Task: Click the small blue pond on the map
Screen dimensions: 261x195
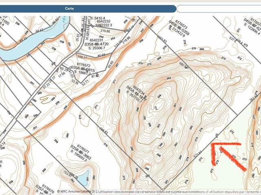Action: (x=83, y=178)
